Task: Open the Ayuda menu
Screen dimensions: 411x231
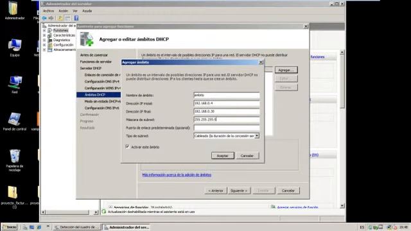Action: point(87,11)
